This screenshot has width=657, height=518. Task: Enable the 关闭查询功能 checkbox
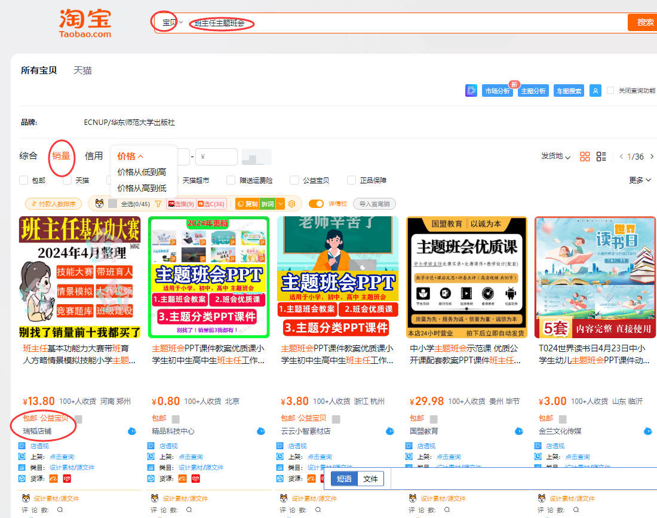610,91
